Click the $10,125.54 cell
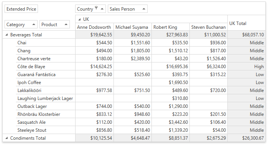Screen dimensions: 268x145 coord(95,138)
